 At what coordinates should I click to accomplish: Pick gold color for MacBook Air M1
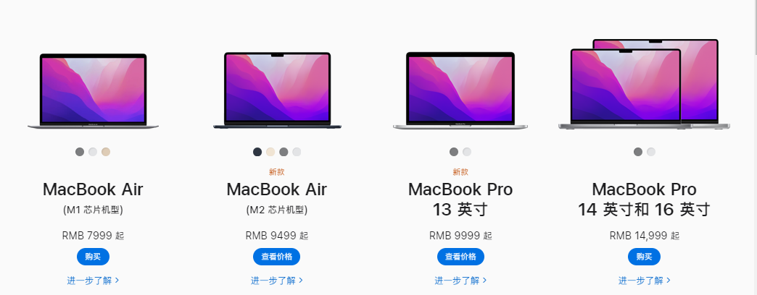pos(106,152)
